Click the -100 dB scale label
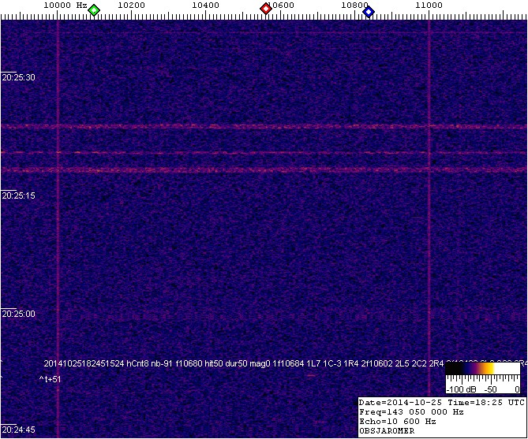This screenshot has height=439, width=528. (x=460, y=389)
